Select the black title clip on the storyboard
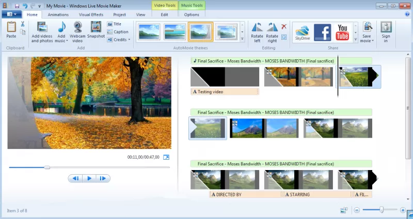The width and height of the screenshot is (413, 219). pos(225,77)
